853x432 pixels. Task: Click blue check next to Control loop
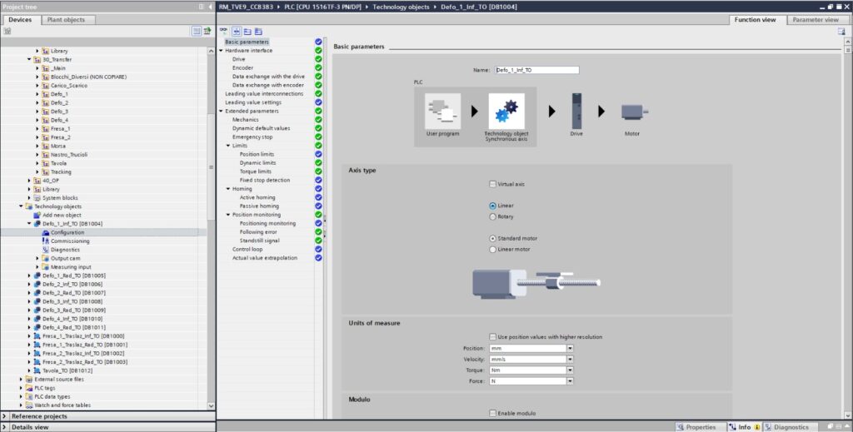318,250
